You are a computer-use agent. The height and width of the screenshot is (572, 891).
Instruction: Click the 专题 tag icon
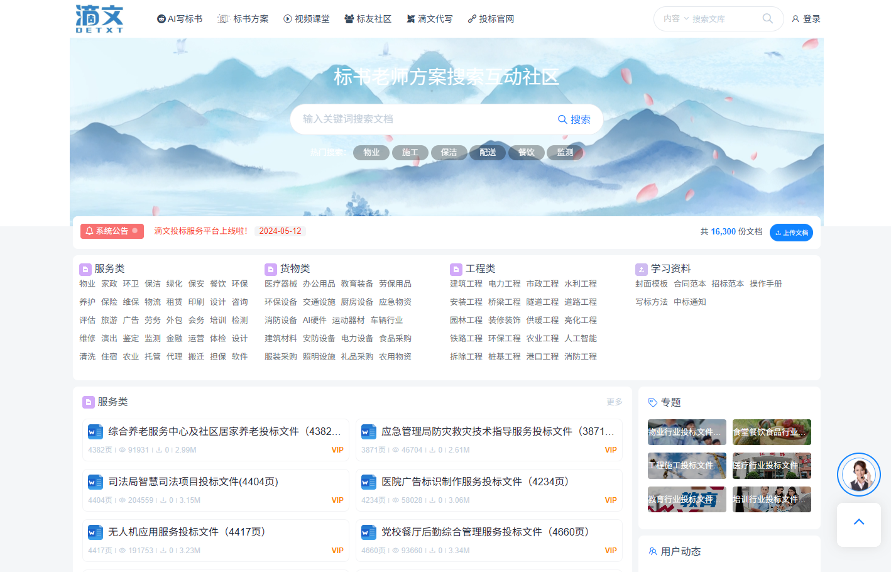pos(653,402)
